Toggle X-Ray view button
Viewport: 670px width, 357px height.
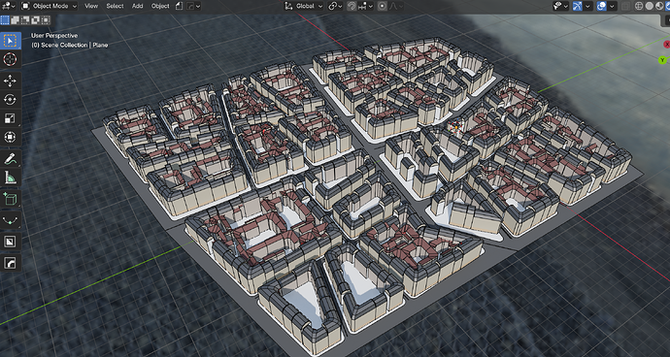click(x=626, y=6)
